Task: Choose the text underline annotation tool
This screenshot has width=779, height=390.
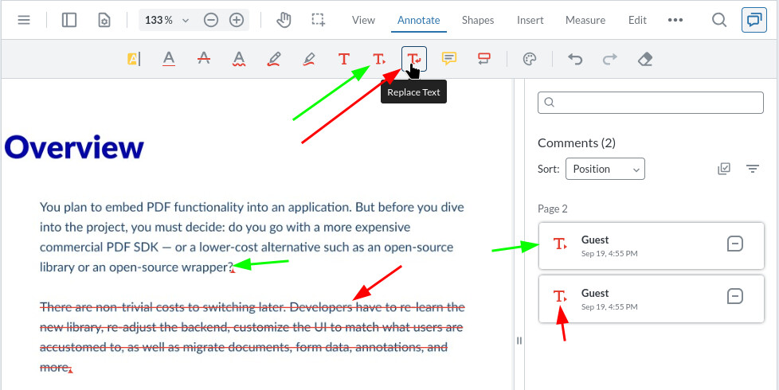Action: tap(168, 59)
